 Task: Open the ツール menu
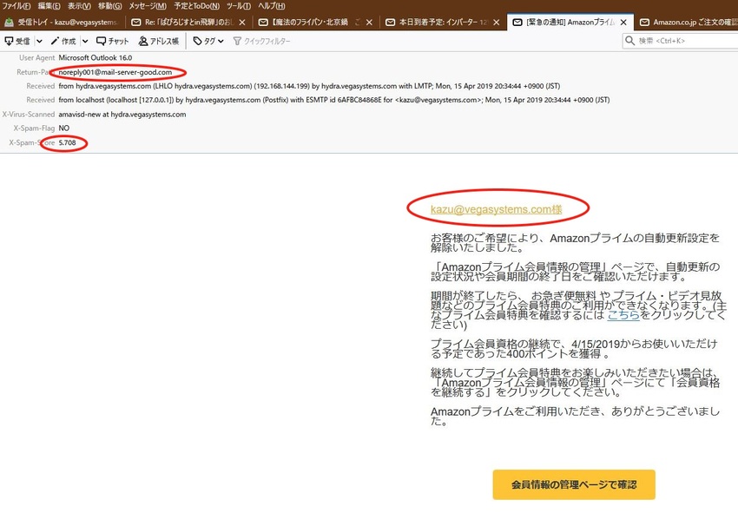239,6
